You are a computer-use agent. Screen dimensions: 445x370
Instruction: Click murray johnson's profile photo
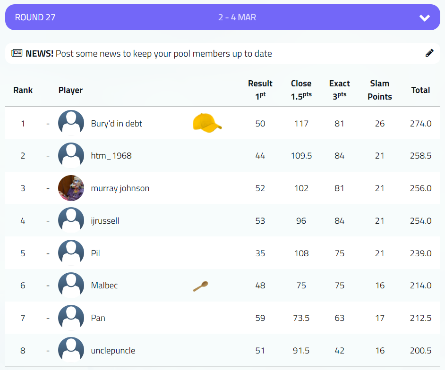71,188
